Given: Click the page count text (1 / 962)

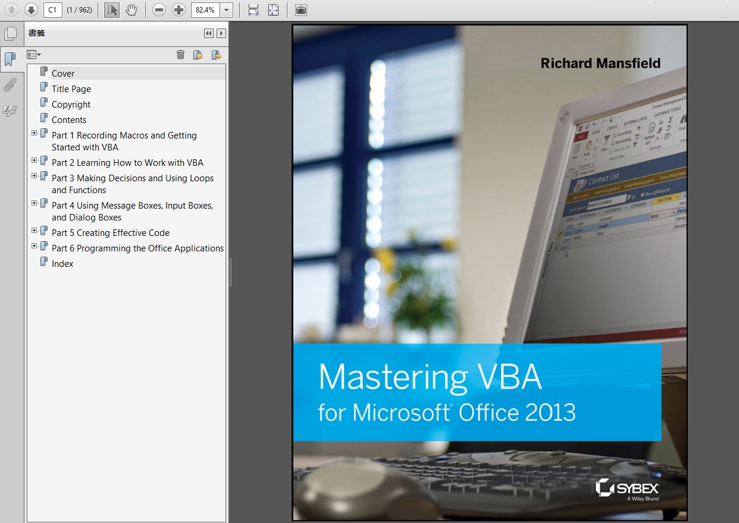Looking at the screenshot, I should coord(79,10).
